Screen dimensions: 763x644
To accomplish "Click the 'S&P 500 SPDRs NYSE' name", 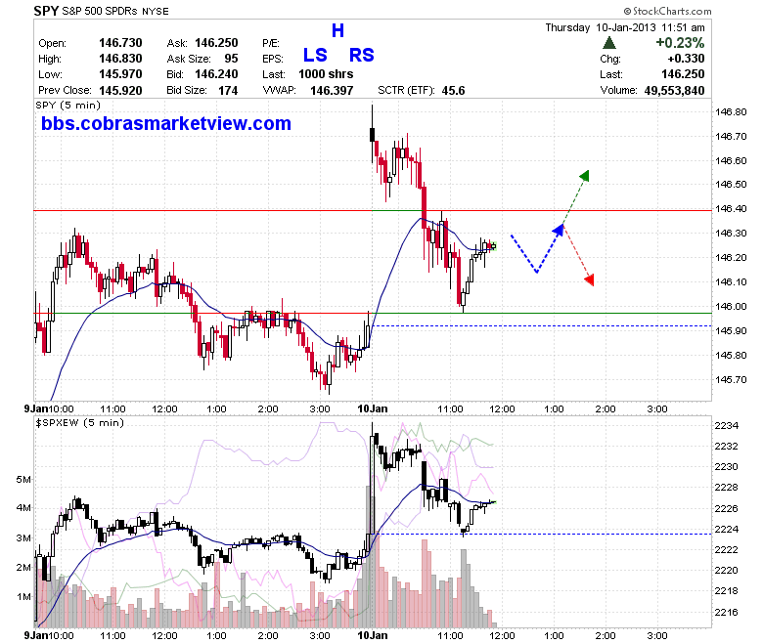I will click(115, 11).
